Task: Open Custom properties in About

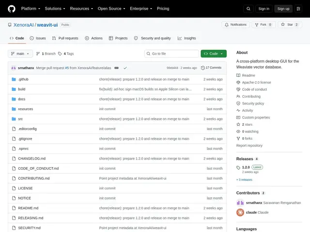Action: click(x=253, y=117)
